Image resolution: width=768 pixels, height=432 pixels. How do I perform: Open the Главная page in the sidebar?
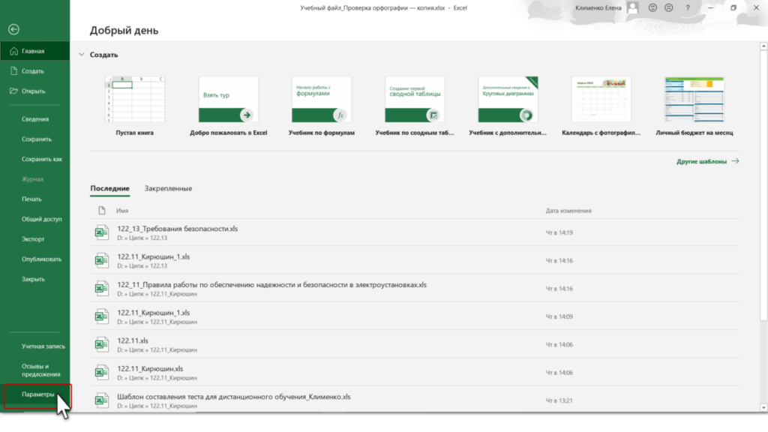(34, 51)
